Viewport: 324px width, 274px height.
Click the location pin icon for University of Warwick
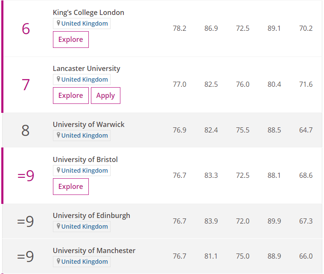pos(58,135)
